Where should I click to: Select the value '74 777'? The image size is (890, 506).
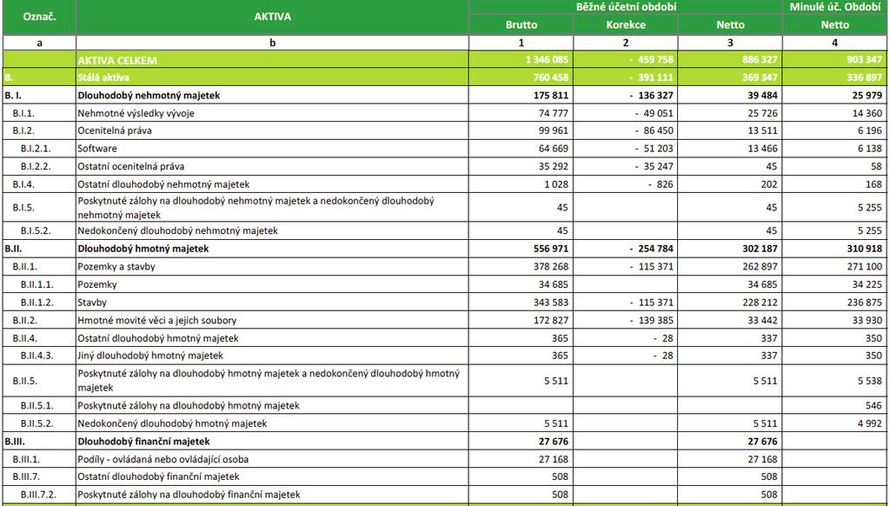pyautogui.click(x=554, y=114)
